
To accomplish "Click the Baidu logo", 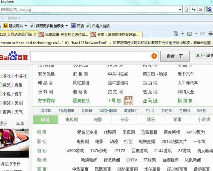I will 14,56.
